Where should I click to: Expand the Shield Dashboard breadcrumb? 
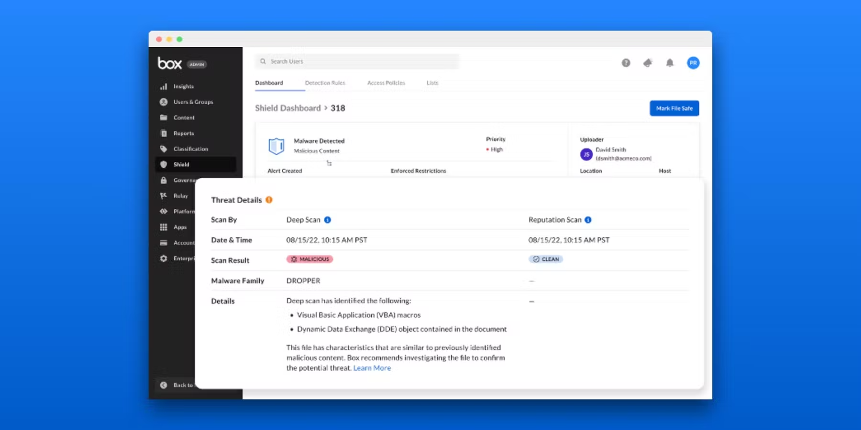tap(287, 108)
